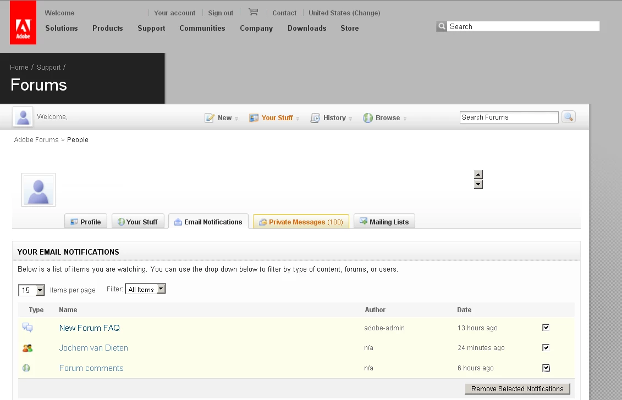The width and height of the screenshot is (622, 400).
Task: Expand the History menu arrow
Action: coord(350,119)
